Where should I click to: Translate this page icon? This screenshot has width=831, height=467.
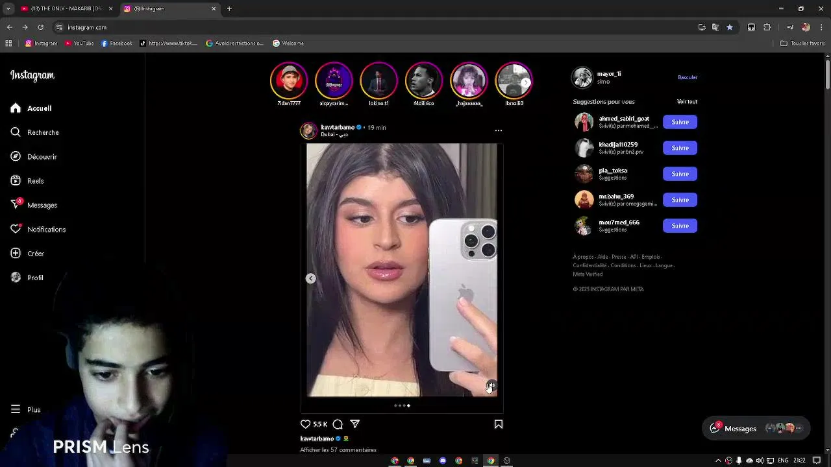point(715,27)
